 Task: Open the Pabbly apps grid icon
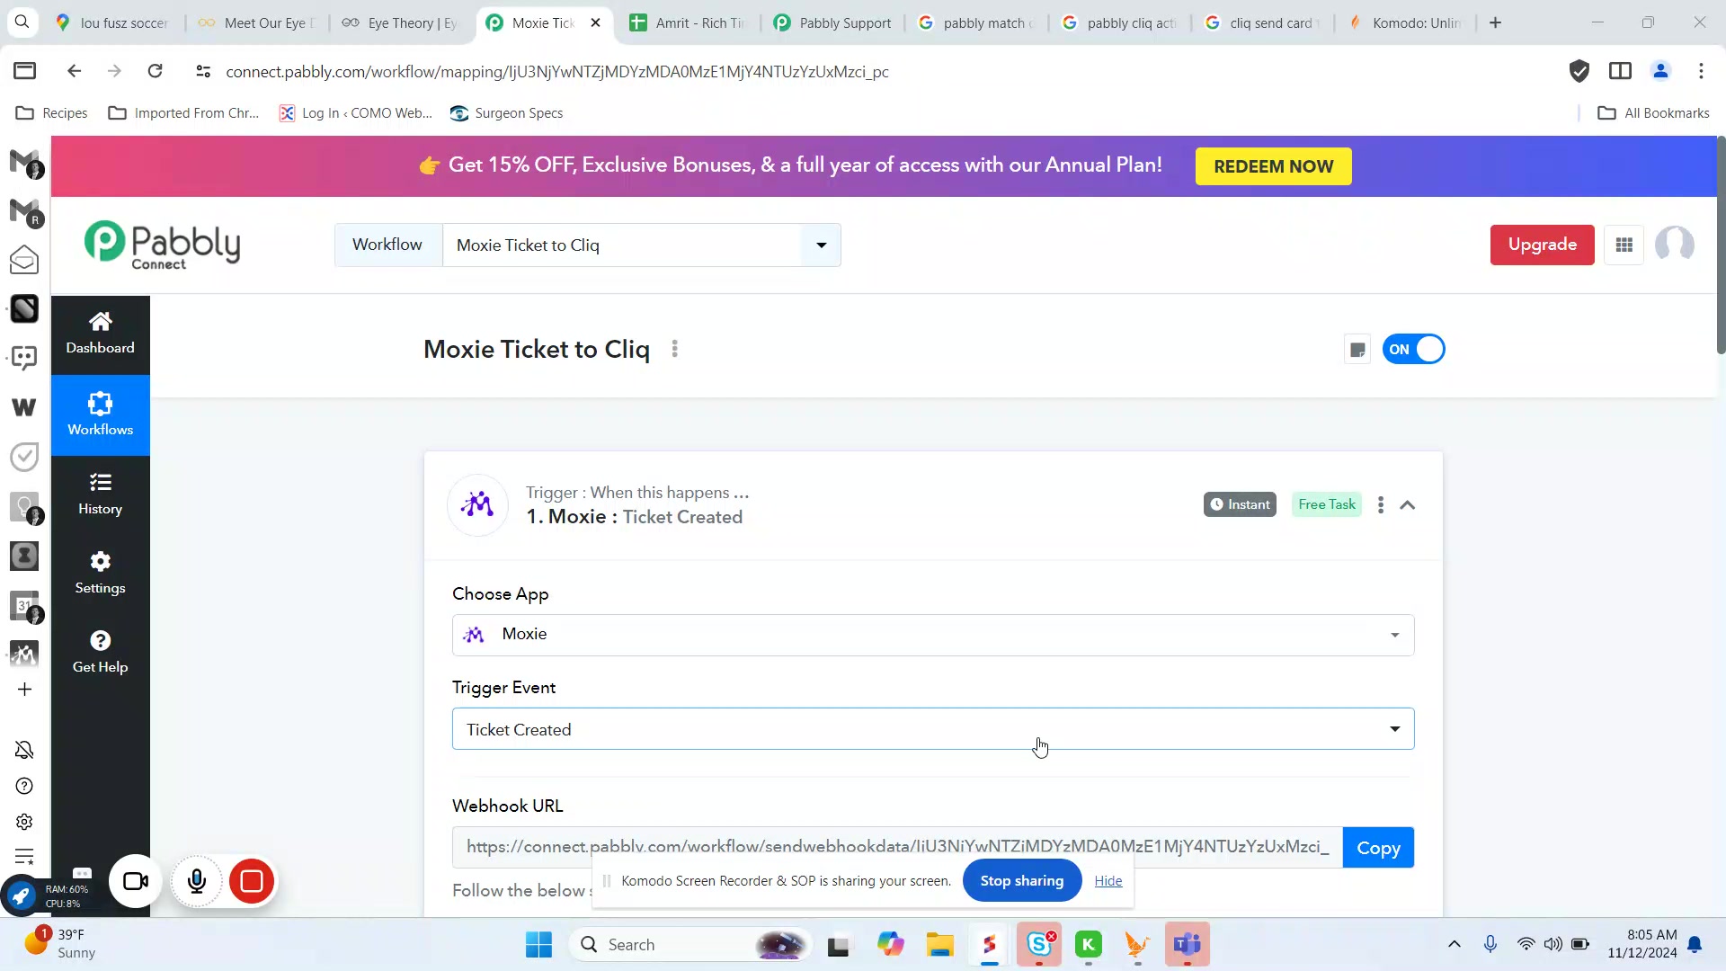click(x=1624, y=245)
